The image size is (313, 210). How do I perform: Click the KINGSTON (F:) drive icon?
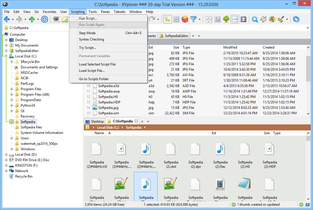tap(11, 165)
